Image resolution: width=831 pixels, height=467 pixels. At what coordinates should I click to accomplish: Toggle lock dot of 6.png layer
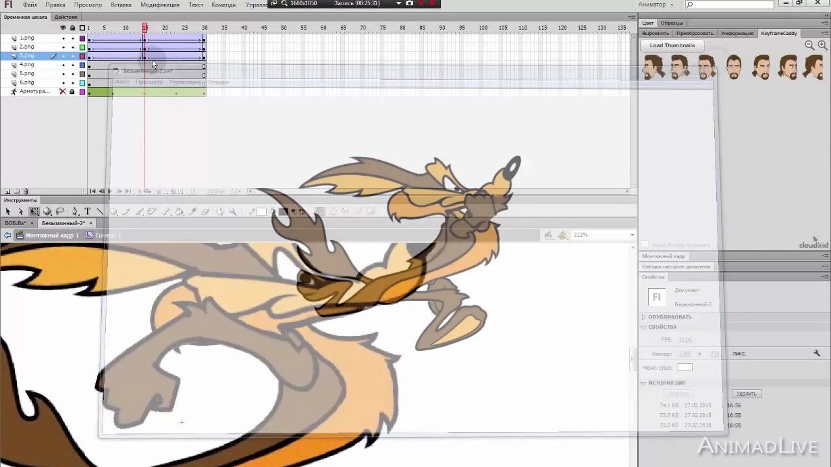pos(73,83)
